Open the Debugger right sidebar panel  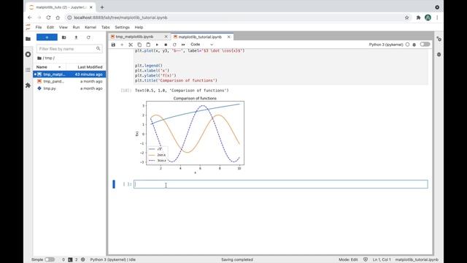(439, 55)
